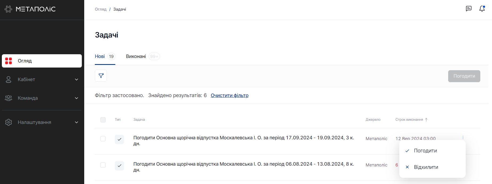492x184 pixels.
Task: Open task for period 17.09.2024 - 19.09.2024
Action: click(x=244, y=141)
